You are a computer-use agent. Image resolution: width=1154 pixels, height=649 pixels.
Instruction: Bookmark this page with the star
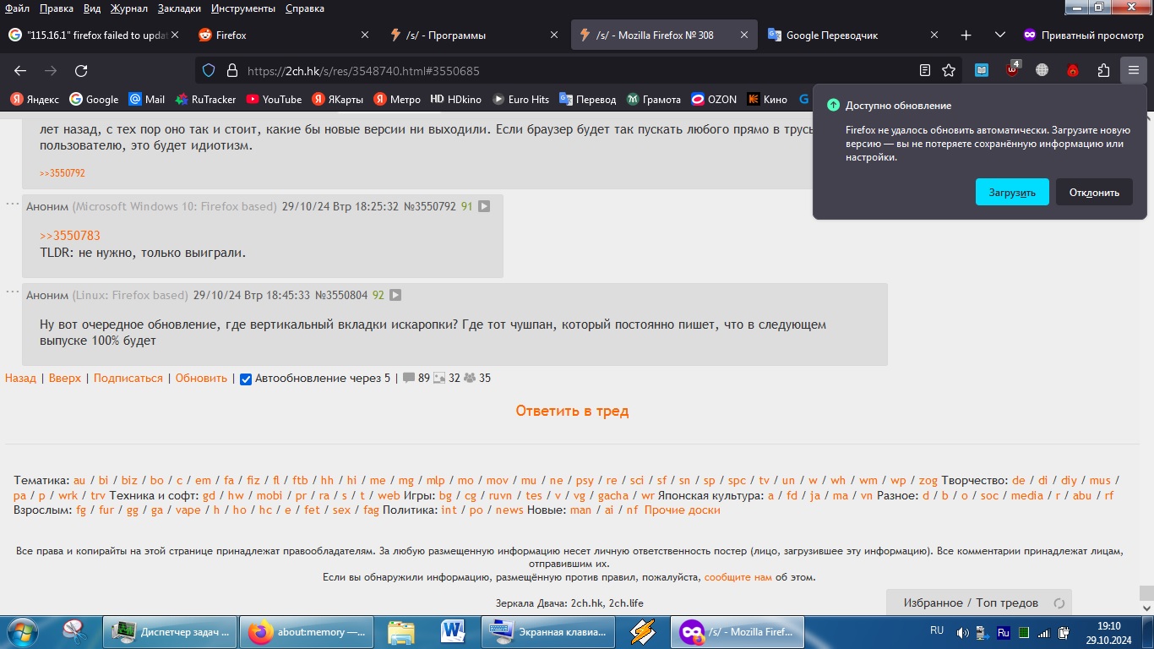tap(949, 71)
